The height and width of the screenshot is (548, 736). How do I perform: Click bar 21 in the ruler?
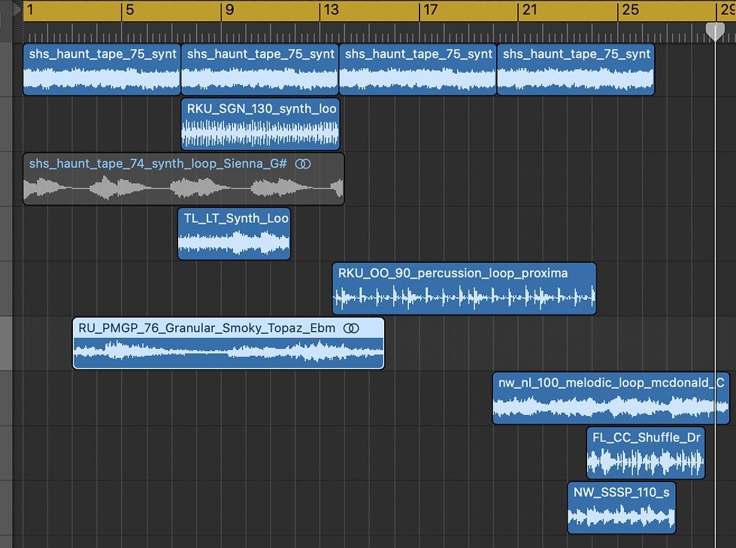click(x=529, y=9)
